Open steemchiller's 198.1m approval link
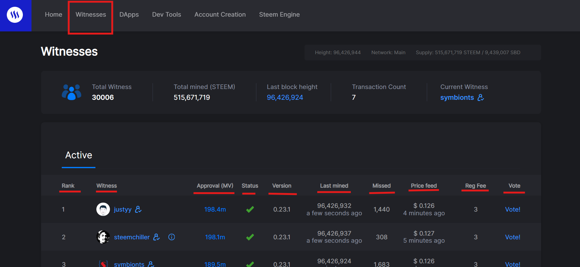This screenshot has width=580, height=267. click(215, 237)
